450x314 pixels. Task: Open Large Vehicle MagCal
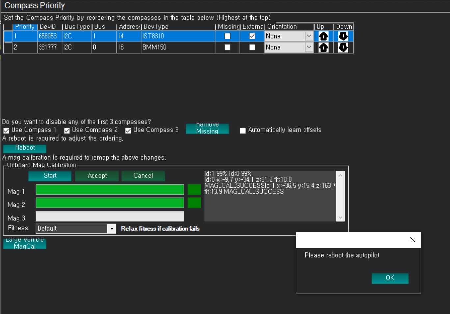coord(25,244)
